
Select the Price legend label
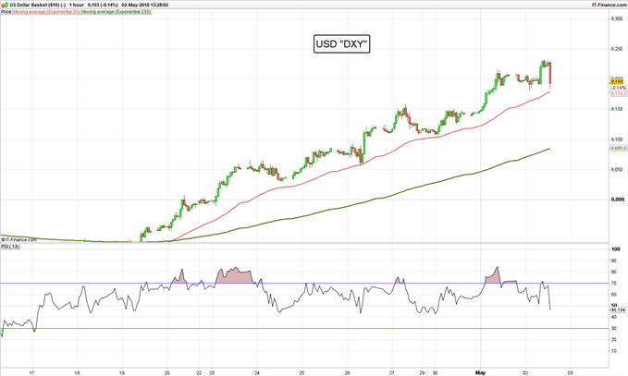pos(6,12)
